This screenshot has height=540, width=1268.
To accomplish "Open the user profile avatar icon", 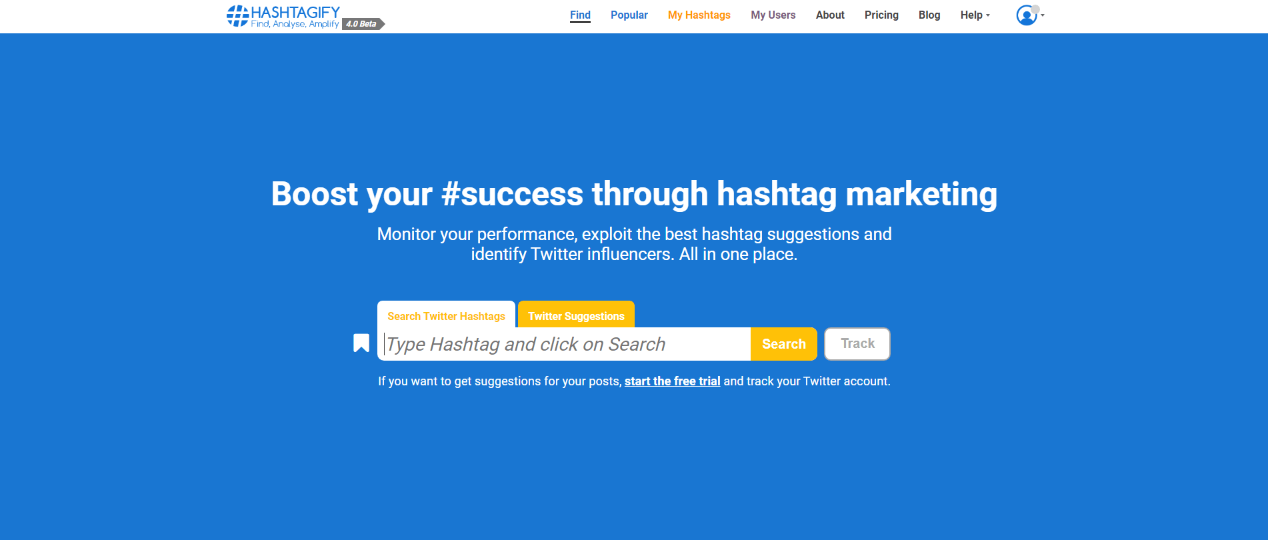I will point(1025,15).
